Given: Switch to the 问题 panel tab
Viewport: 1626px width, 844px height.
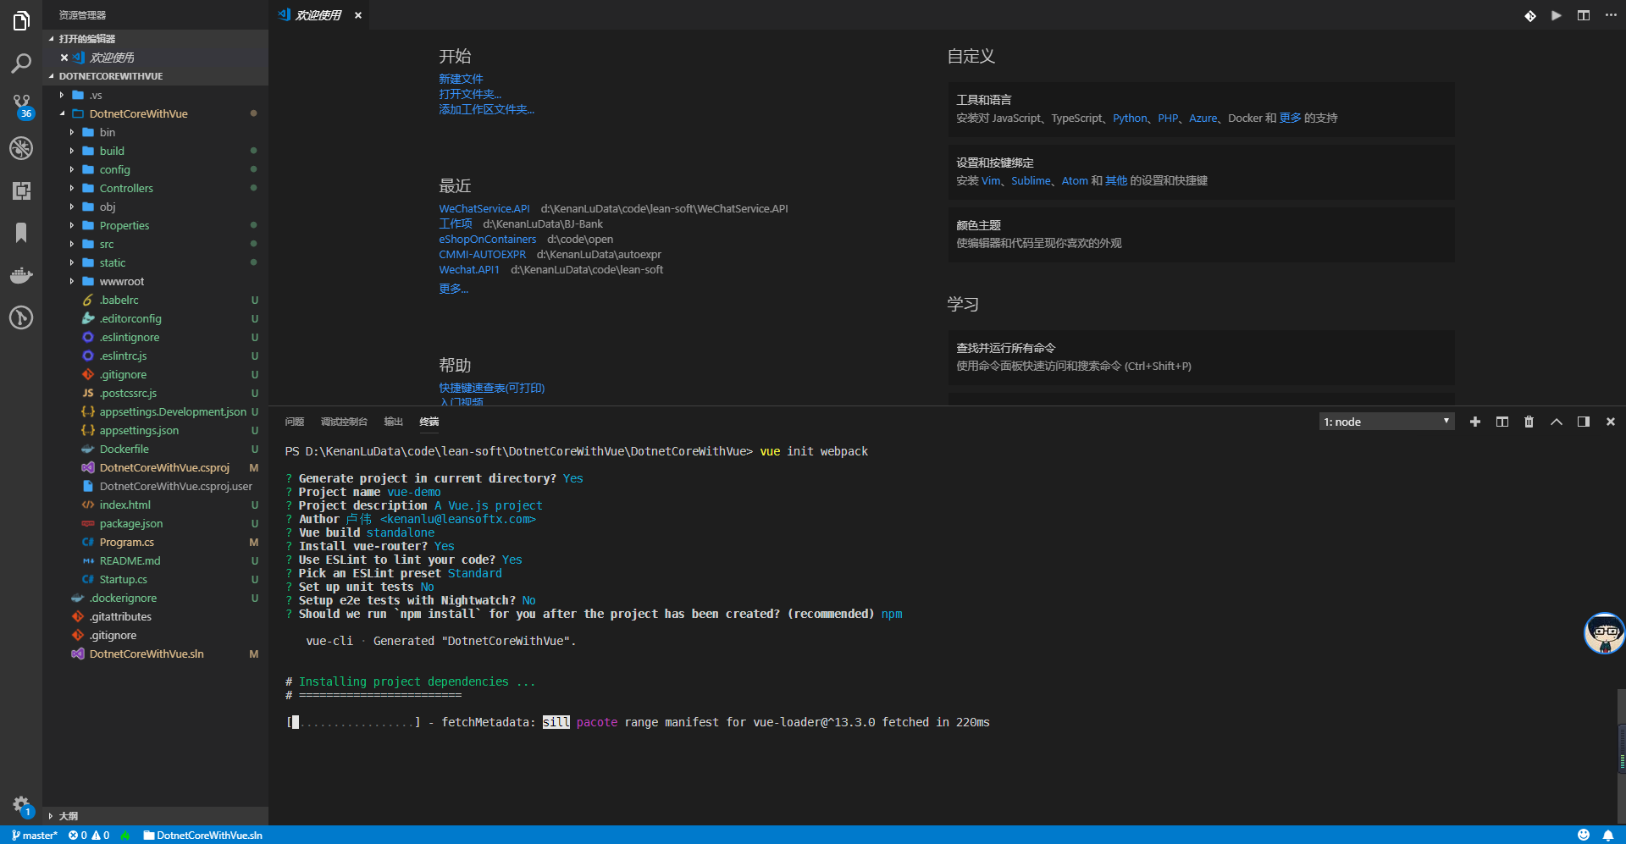Looking at the screenshot, I should [x=295, y=422].
